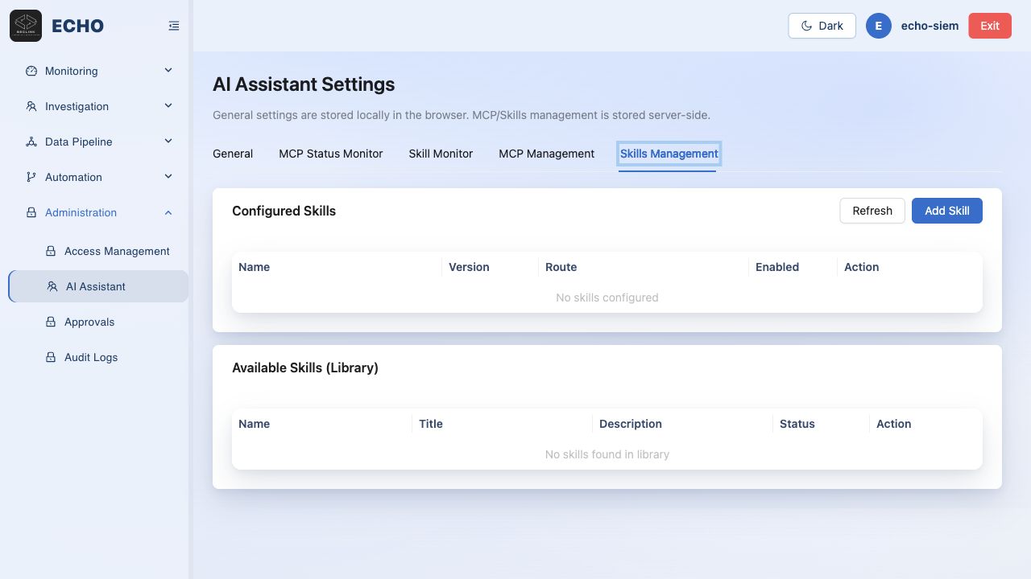Image resolution: width=1031 pixels, height=579 pixels.
Task: Click the moon icon in the Dark button
Action: [x=806, y=26]
